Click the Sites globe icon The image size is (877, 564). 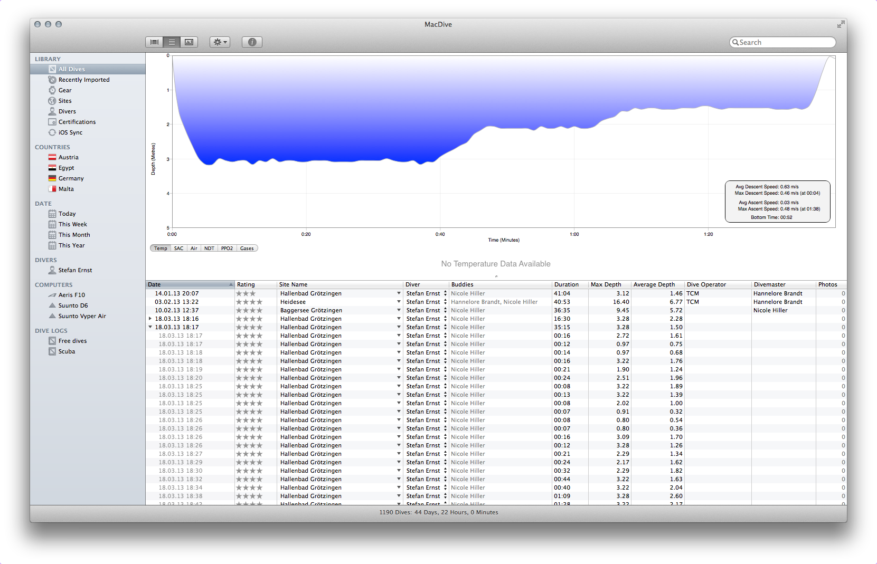(x=52, y=101)
